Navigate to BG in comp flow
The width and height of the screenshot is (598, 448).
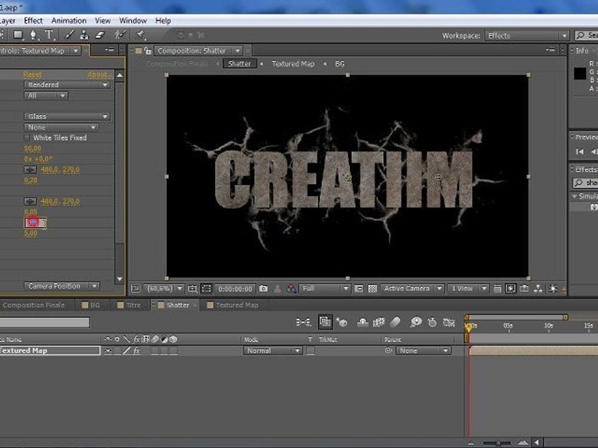pyautogui.click(x=340, y=64)
